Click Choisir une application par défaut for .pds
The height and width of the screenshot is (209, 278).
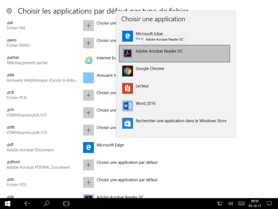coord(127,180)
